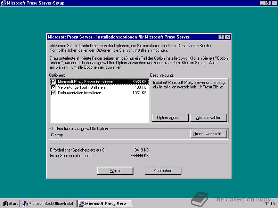278x208 pixels.
Task: Choose Alle auswählen button
Action: [208, 118]
